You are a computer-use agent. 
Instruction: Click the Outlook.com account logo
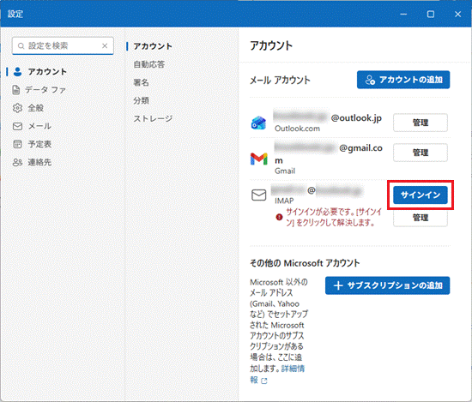tap(258, 123)
